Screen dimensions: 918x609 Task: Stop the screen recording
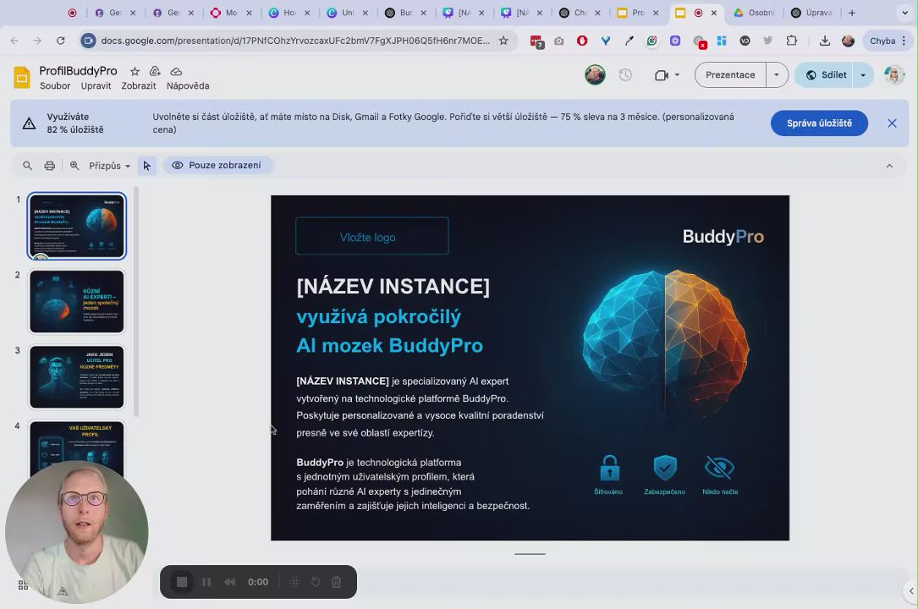click(182, 581)
